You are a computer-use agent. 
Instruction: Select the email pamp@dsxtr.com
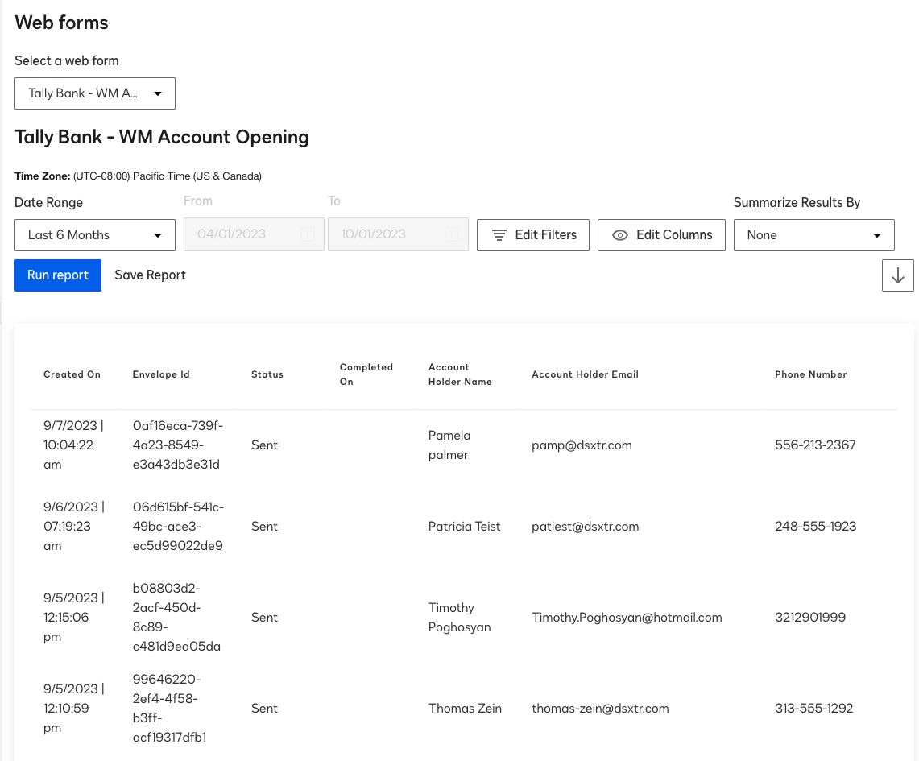[x=582, y=445]
